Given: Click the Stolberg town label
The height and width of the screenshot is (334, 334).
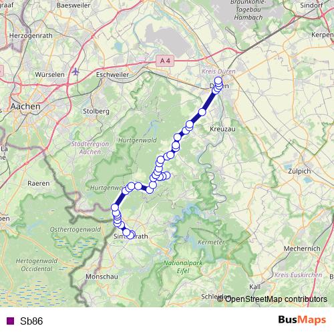Looking at the screenshot, I should point(96,111).
